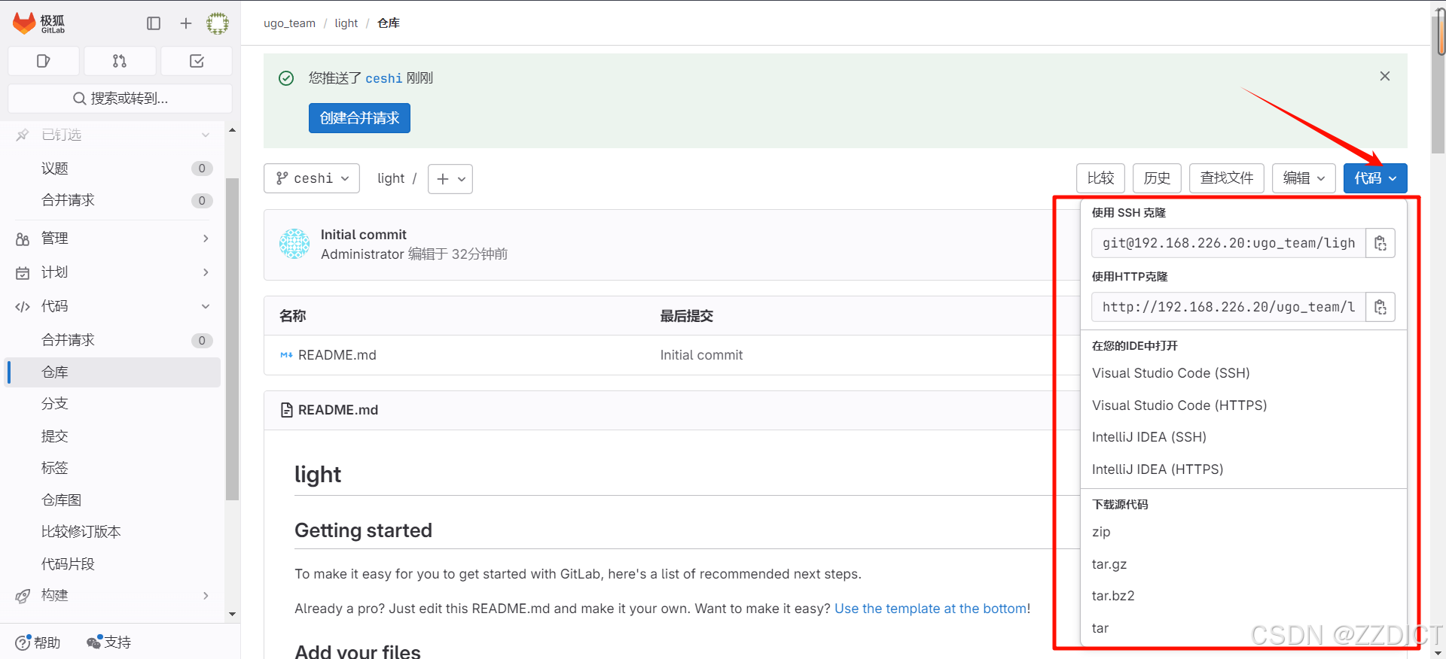The width and height of the screenshot is (1446, 659).
Task: Open the 提交 commits page
Action: point(113,436)
